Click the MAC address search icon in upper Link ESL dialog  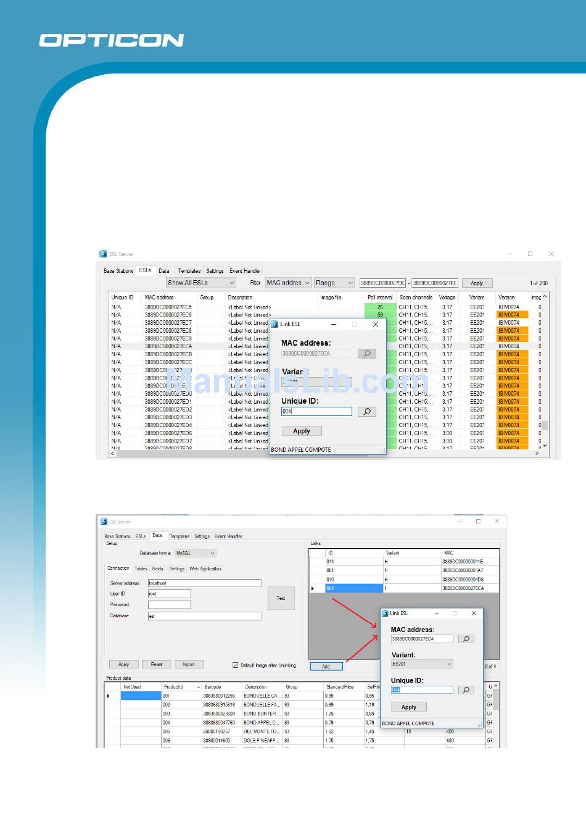[367, 354]
